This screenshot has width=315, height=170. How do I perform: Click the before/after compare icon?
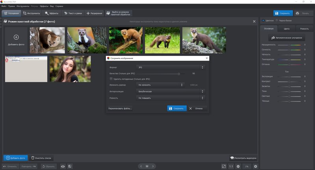coord(70,166)
